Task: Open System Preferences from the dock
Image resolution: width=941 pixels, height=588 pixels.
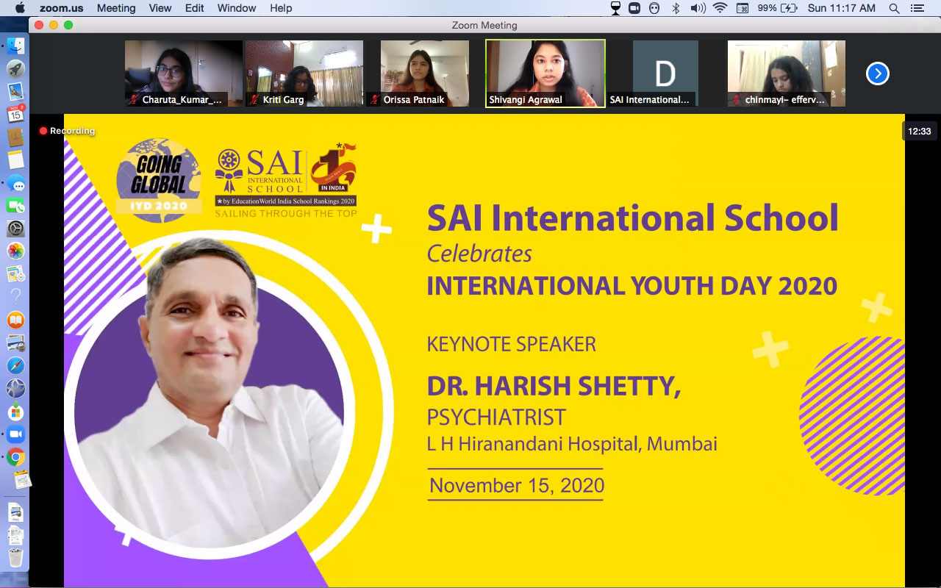Action: tap(15, 229)
